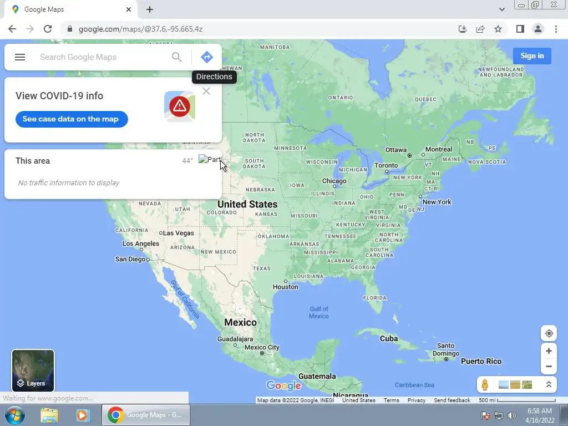The height and width of the screenshot is (426, 568).
Task: Click the Puerto Rico map label
Action: coord(481,362)
